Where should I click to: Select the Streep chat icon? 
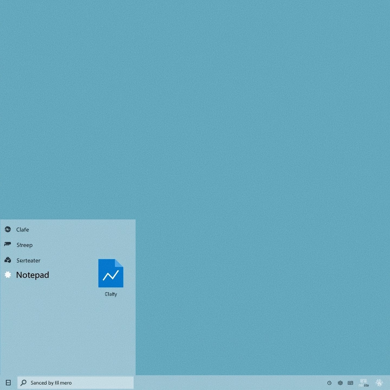pos(8,245)
